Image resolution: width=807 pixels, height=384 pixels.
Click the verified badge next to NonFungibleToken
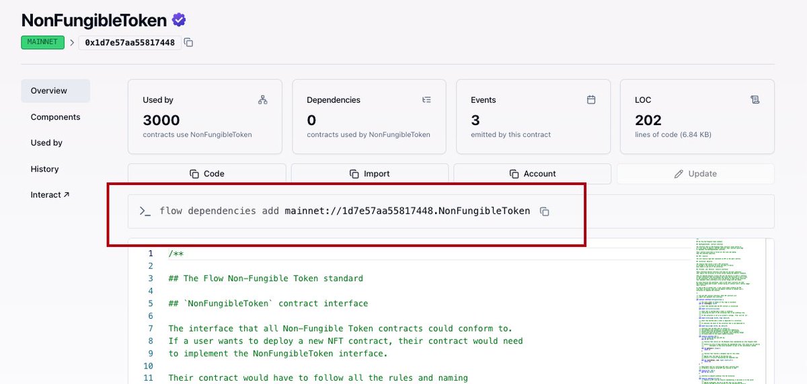tap(179, 19)
